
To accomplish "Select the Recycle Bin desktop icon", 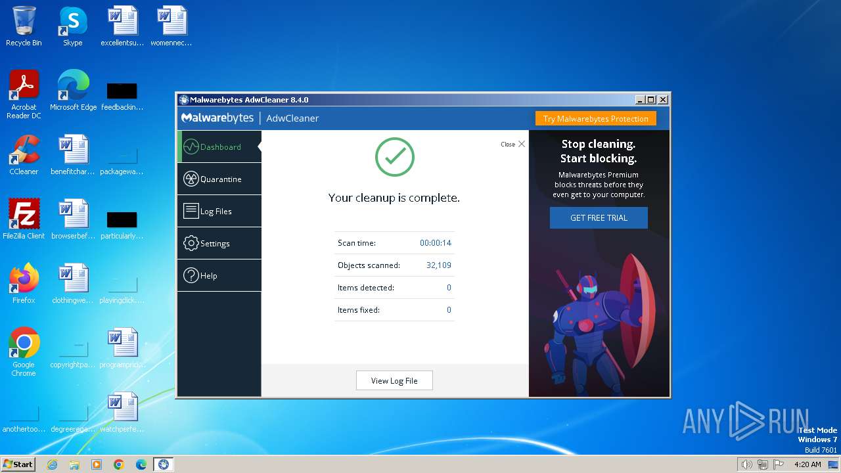I will click(24, 26).
